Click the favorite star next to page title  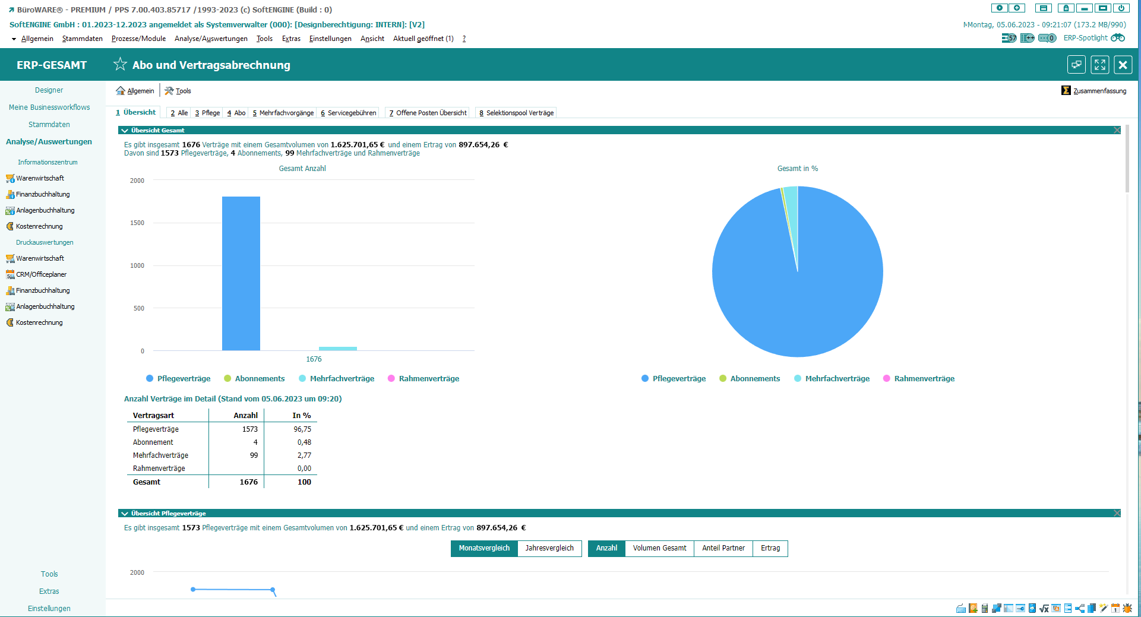pyautogui.click(x=120, y=64)
